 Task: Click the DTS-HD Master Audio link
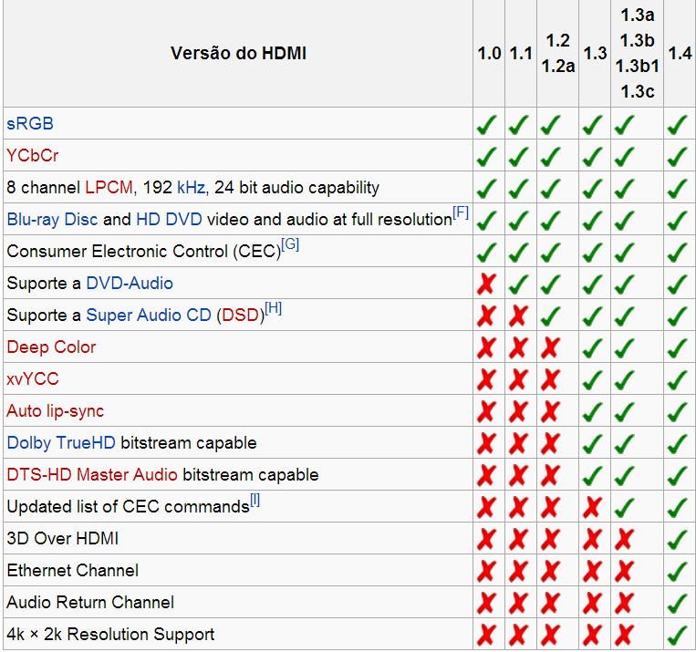[92, 475]
